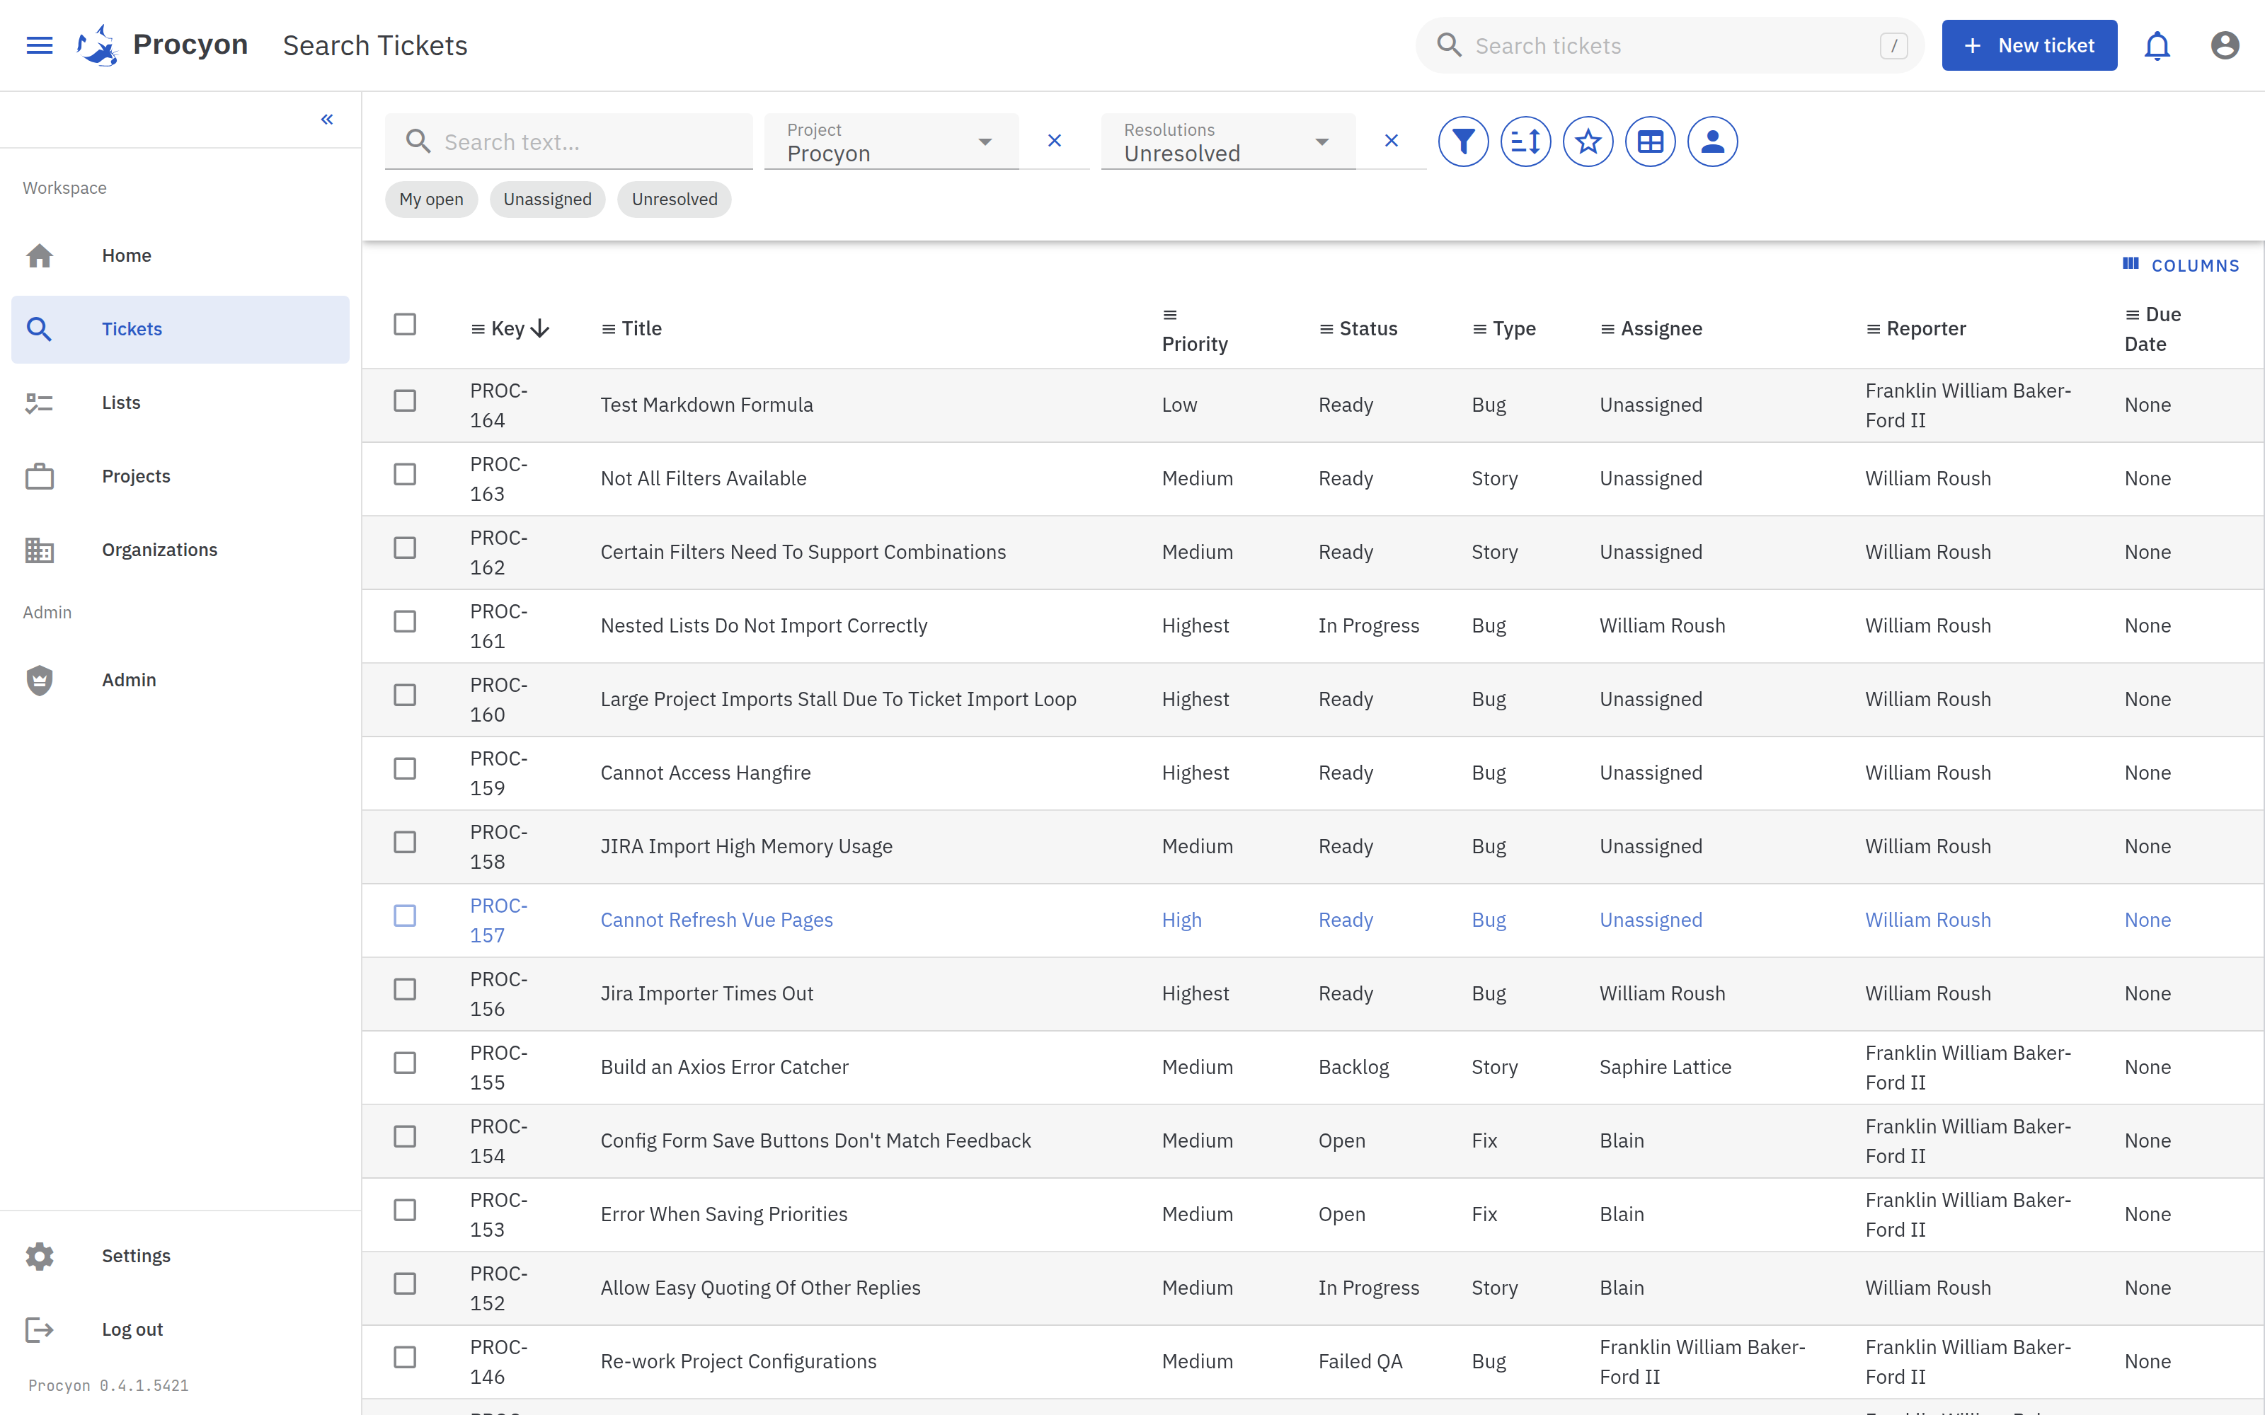The image size is (2265, 1415).
Task: Open the Cannot Refresh Vue Pages title
Action: 717,920
